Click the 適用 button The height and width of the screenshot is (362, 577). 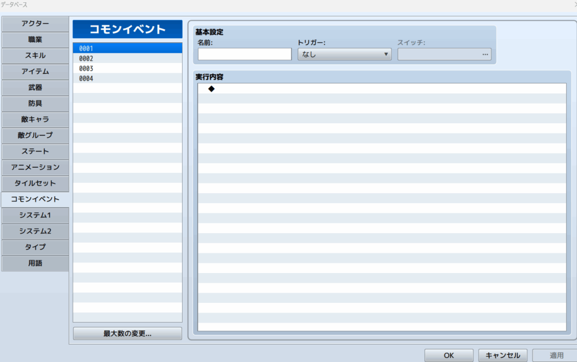point(556,355)
